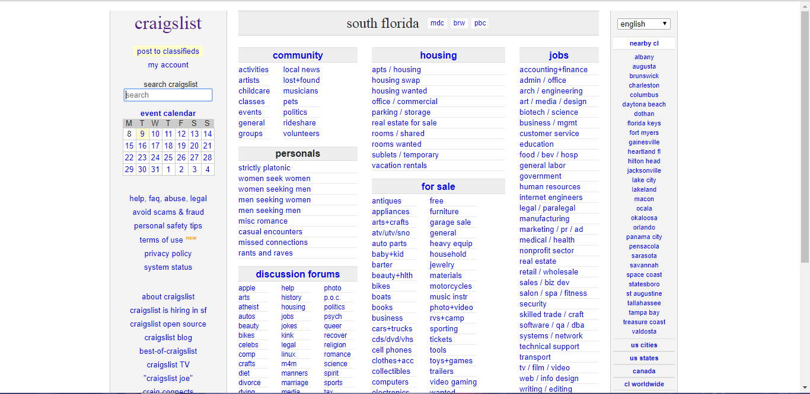Open the housing section heading
Viewport: 810px width, 394px height.
coord(438,55)
